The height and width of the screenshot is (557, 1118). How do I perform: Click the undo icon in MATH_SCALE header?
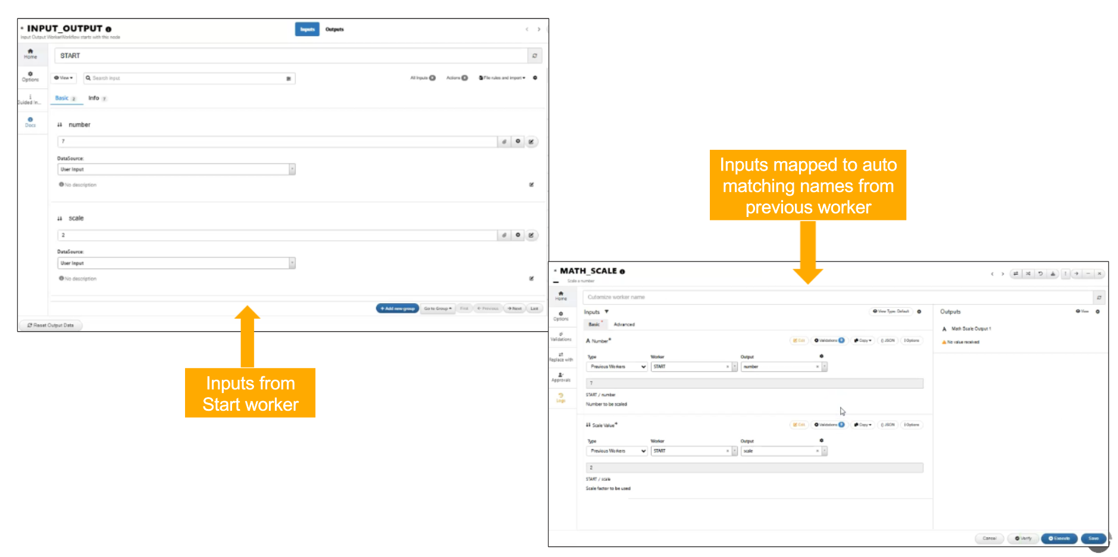click(1040, 274)
